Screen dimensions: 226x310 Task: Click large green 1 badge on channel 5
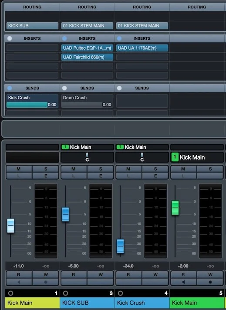coord(175,157)
